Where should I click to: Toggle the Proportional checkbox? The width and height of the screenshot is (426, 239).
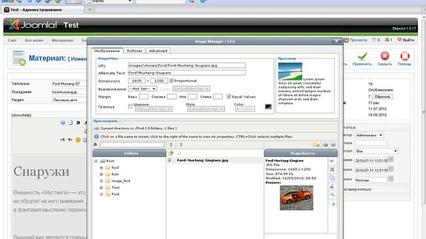(x=171, y=81)
